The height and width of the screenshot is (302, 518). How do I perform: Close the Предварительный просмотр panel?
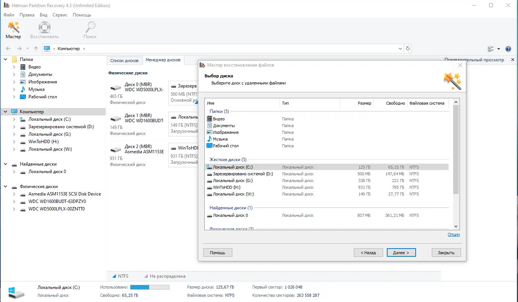pyautogui.click(x=513, y=60)
